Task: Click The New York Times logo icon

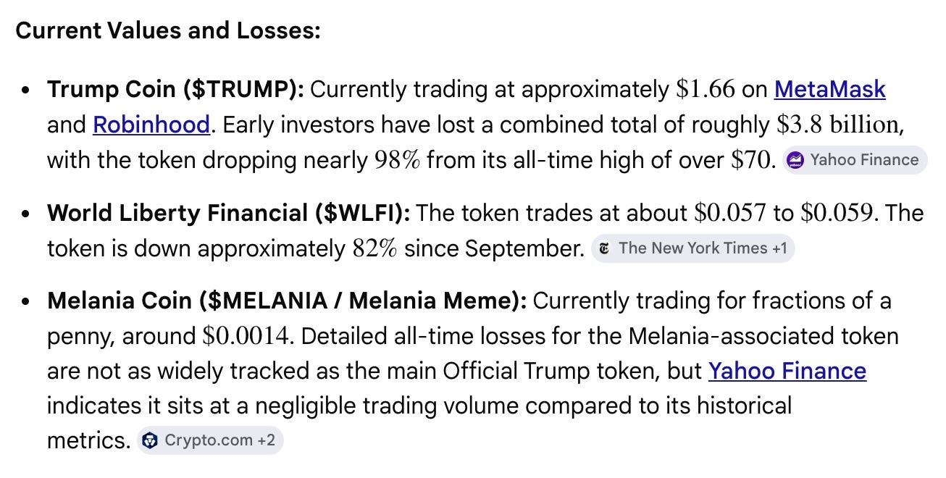Action: [x=604, y=248]
